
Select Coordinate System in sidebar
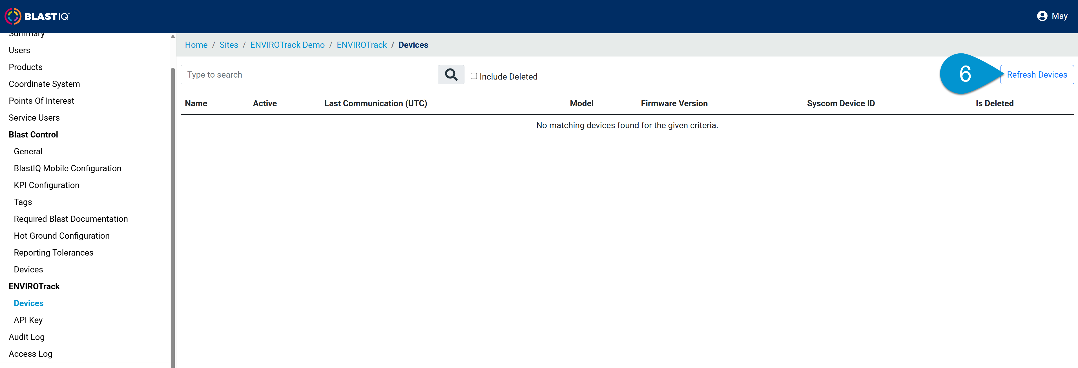44,84
